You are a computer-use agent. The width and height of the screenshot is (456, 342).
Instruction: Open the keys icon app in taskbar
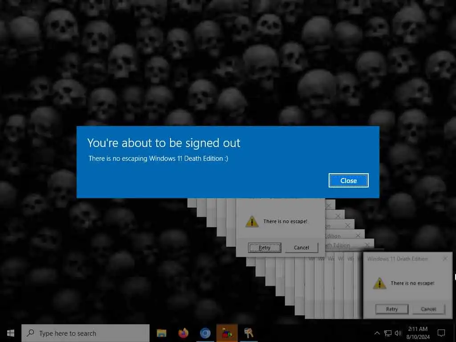pos(248,333)
